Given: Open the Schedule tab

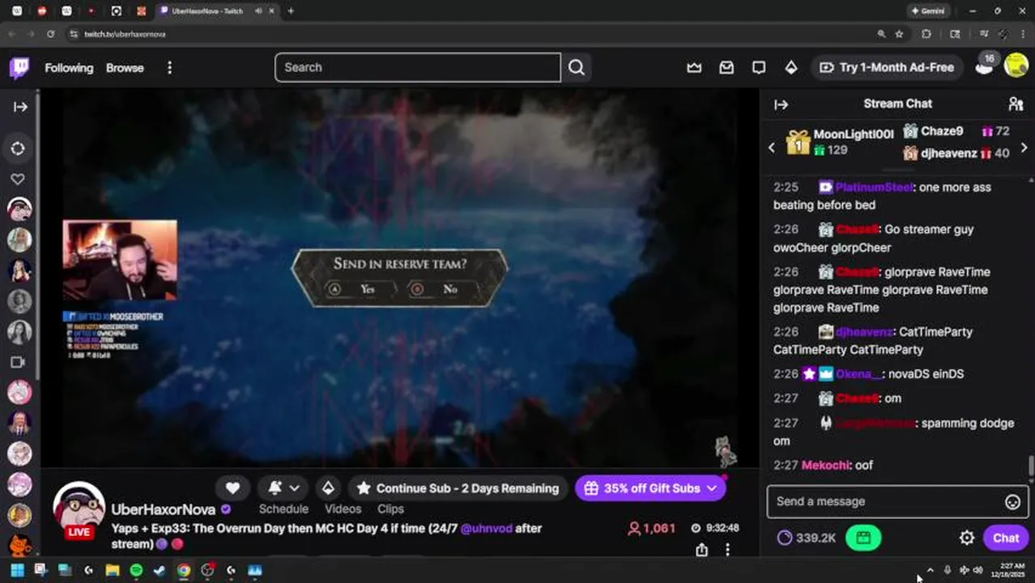Looking at the screenshot, I should point(283,509).
